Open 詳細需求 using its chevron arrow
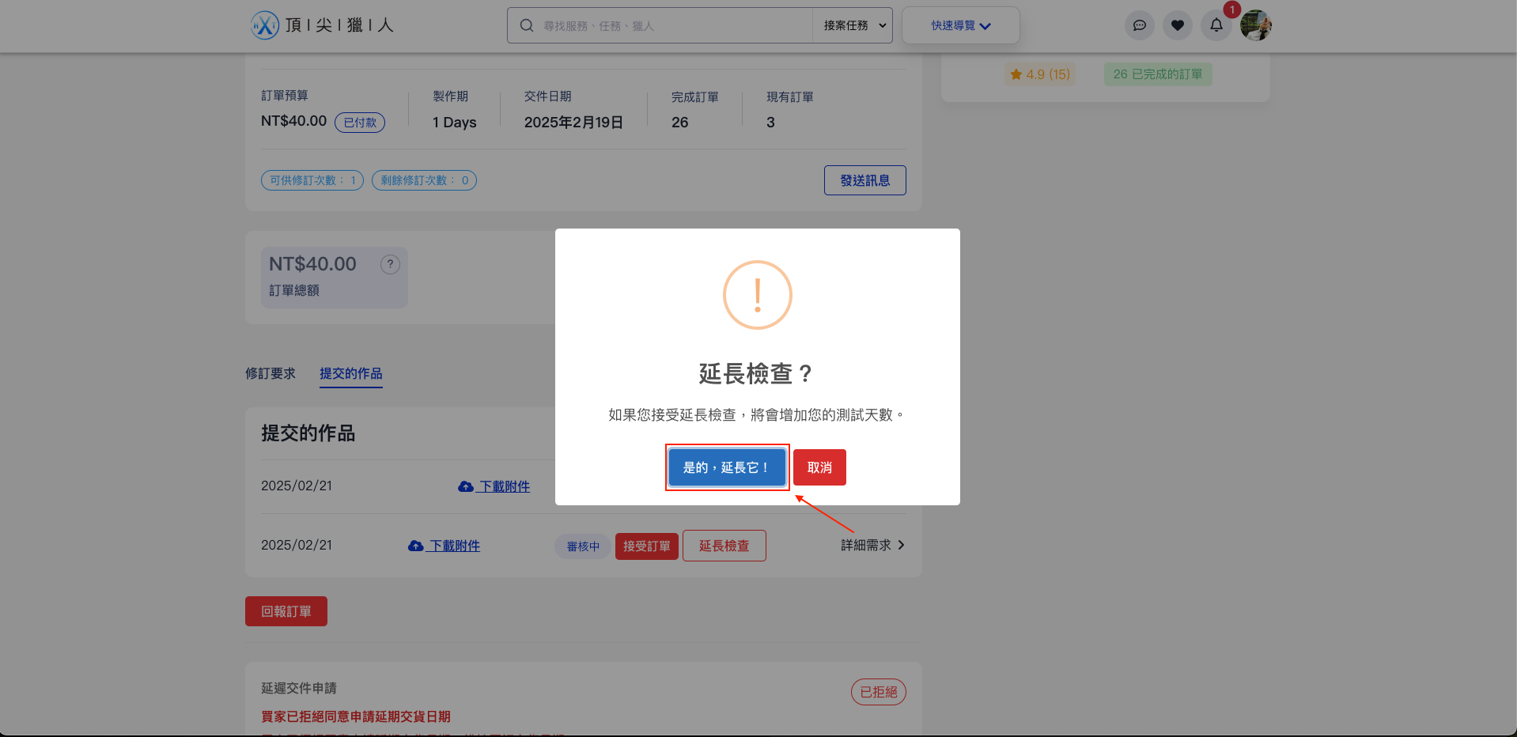The height and width of the screenshot is (737, 1517). pos(902,545)
